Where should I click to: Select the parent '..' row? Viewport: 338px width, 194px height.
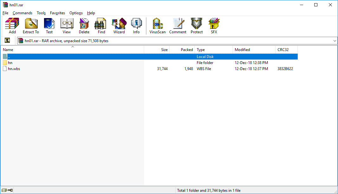click(x=150, y=56)
